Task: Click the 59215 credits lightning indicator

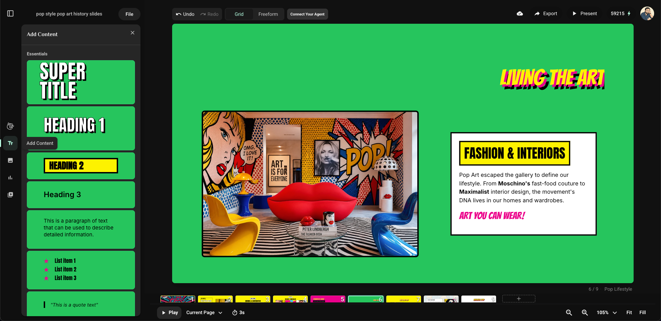Action: 621,14
